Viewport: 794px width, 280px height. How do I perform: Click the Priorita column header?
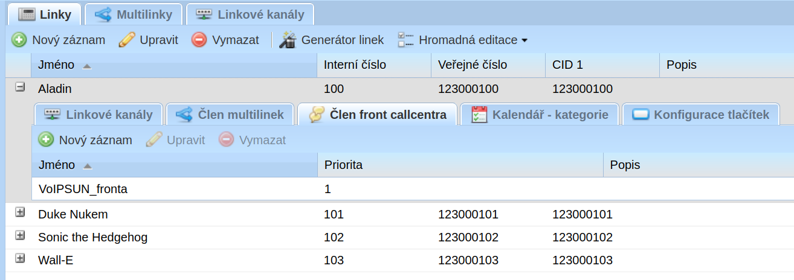(460, 165)
